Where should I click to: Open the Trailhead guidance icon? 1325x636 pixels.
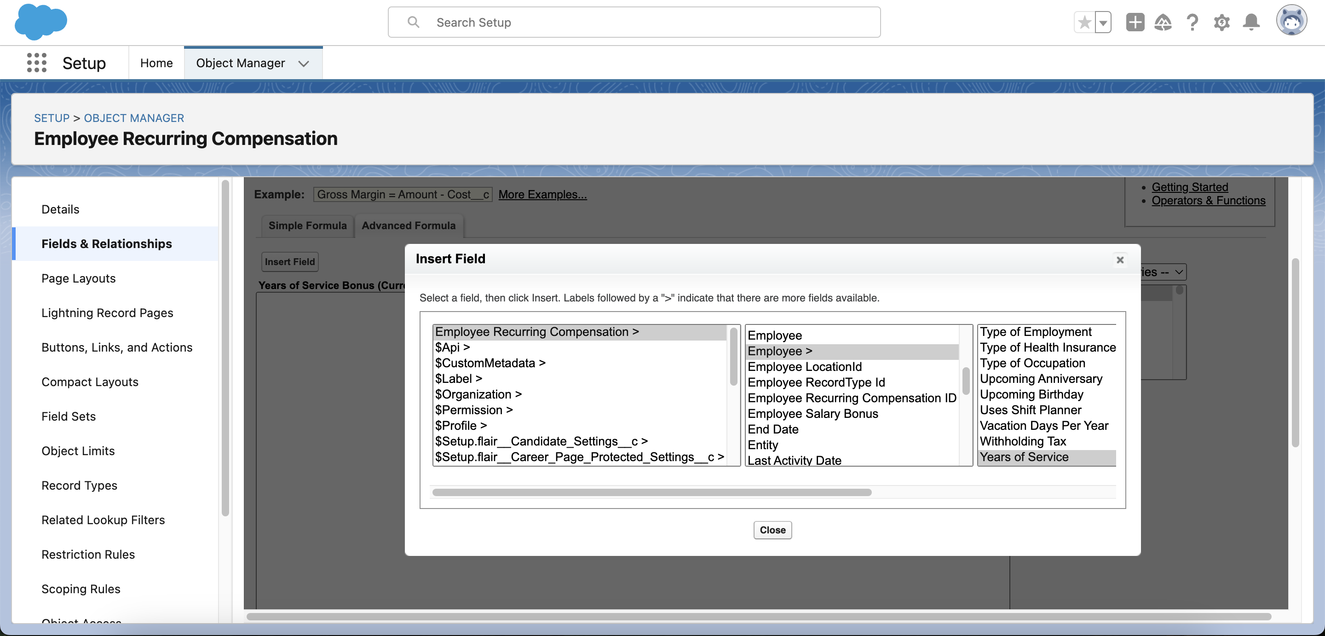pyautogui.click(x=1163, y=22)
